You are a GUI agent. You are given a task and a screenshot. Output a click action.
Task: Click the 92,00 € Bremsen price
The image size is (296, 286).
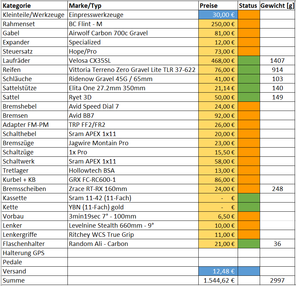point(218,115)
